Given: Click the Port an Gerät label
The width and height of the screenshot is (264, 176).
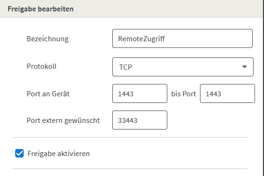Looking at the screenshot, I should click(48, 94).
